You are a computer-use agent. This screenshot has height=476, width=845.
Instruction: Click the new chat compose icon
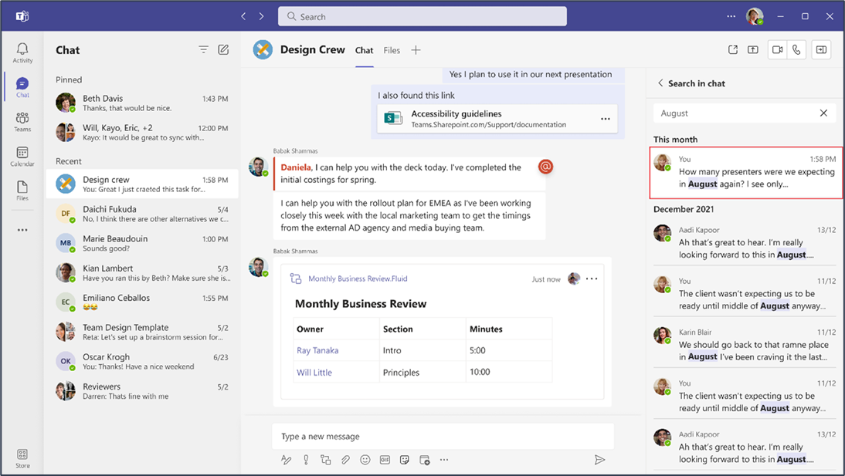(223, 49)
